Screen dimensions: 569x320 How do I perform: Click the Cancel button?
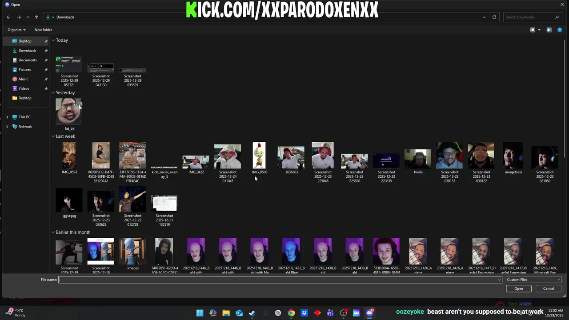(549, 288)
